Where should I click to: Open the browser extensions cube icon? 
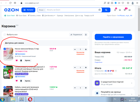(128, 3)
